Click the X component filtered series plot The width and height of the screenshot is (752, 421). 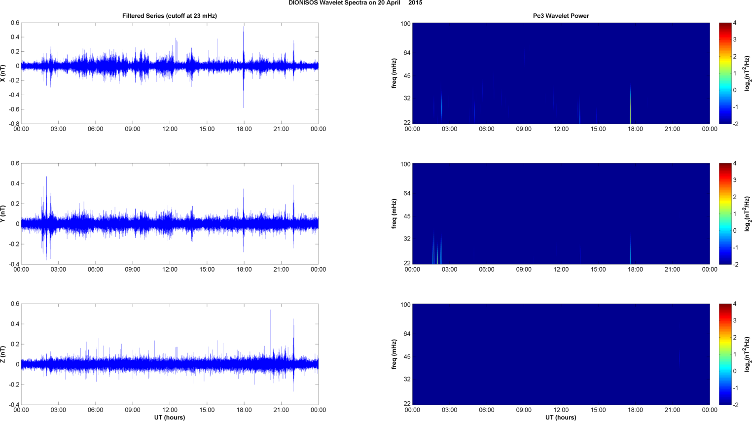(x=170, y=73)
